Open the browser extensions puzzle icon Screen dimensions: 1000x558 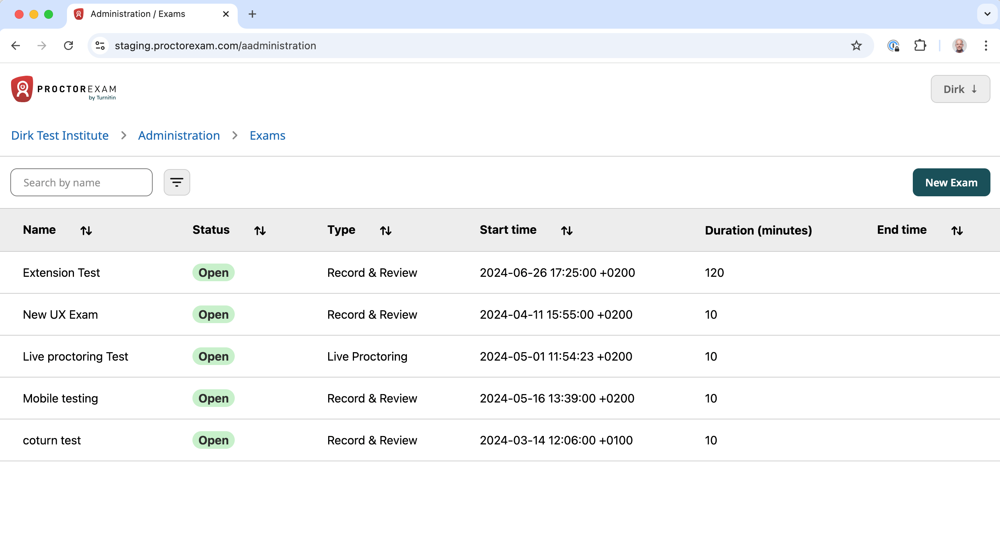coord(920,46)
